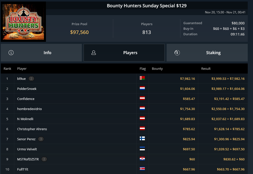Click the Result column header

[206, 69]
